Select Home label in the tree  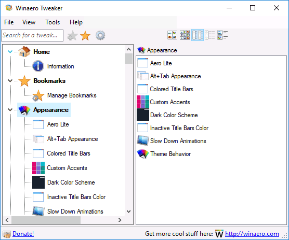(42, 52)
